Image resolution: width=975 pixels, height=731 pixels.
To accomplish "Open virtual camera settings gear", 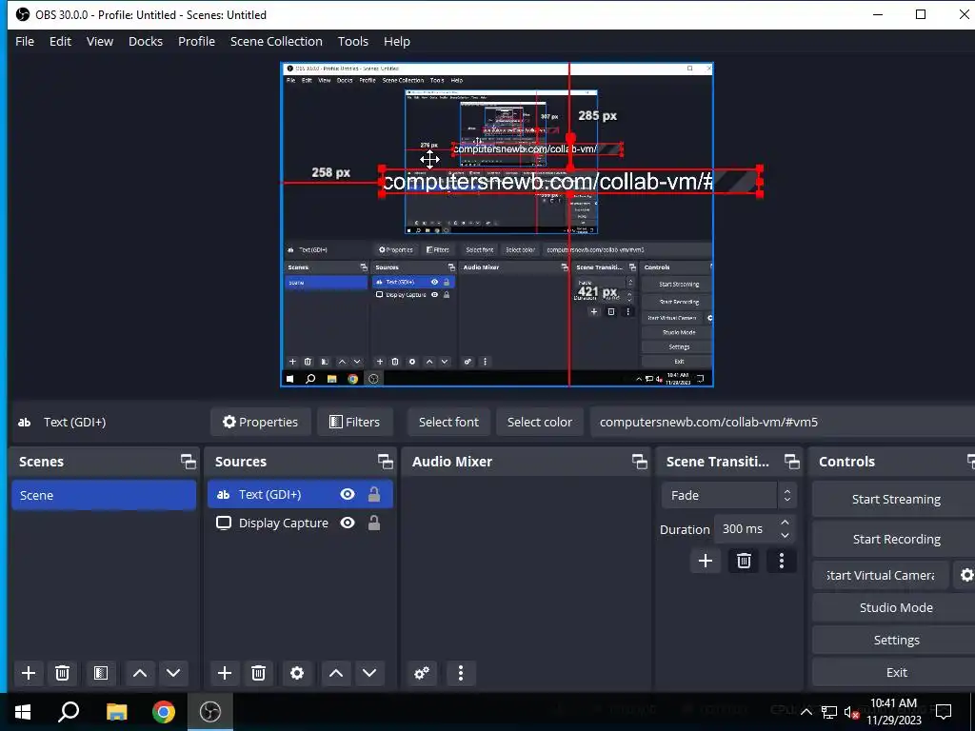I will point(965,575).
